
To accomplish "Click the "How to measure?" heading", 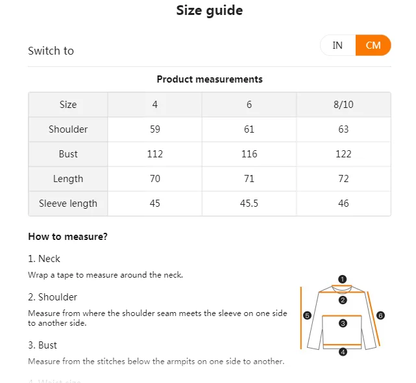I will (67, 237).
